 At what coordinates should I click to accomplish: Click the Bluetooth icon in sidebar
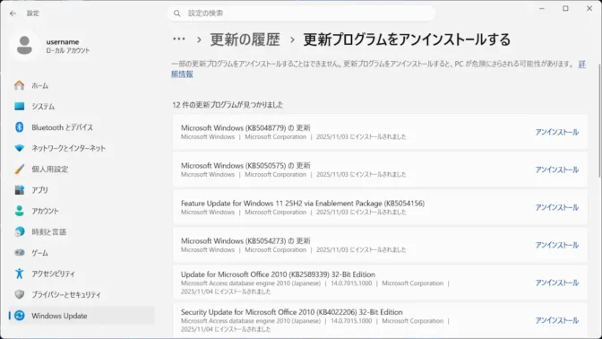pos(19,127)
